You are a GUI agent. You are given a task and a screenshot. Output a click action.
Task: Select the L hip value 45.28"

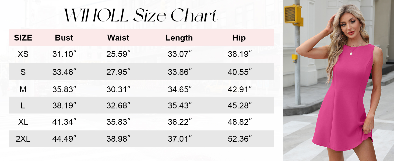point(240,105)
